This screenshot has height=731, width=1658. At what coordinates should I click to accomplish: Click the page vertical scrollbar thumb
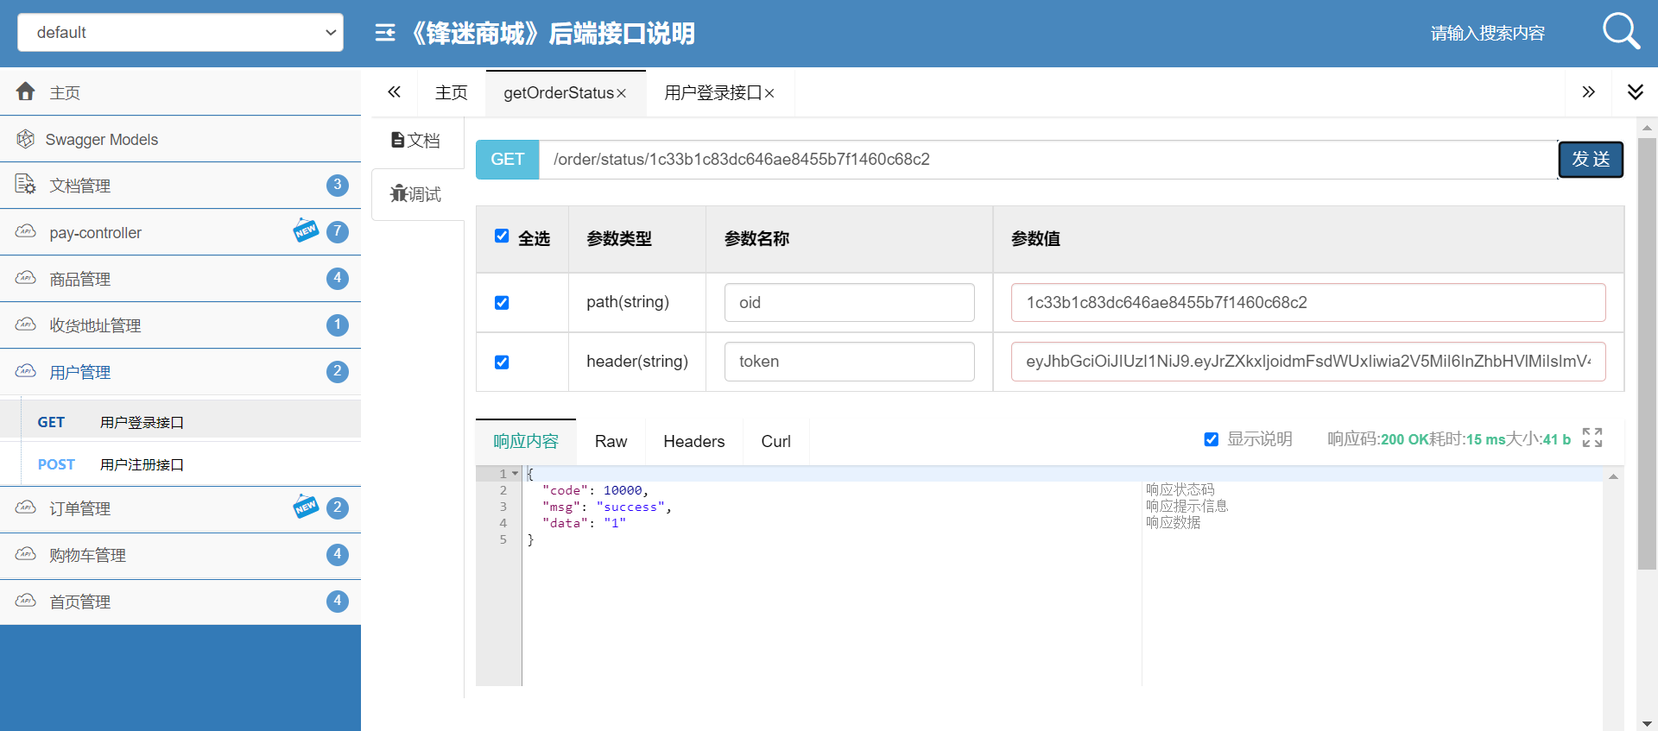1647,353
